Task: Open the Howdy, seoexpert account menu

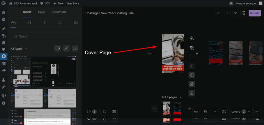Action: (249, 3)
